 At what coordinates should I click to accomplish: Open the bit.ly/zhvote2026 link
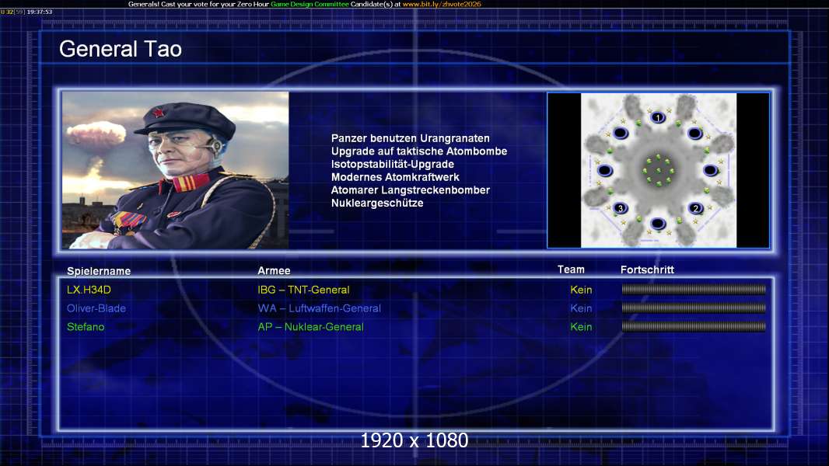coord(441,4)
